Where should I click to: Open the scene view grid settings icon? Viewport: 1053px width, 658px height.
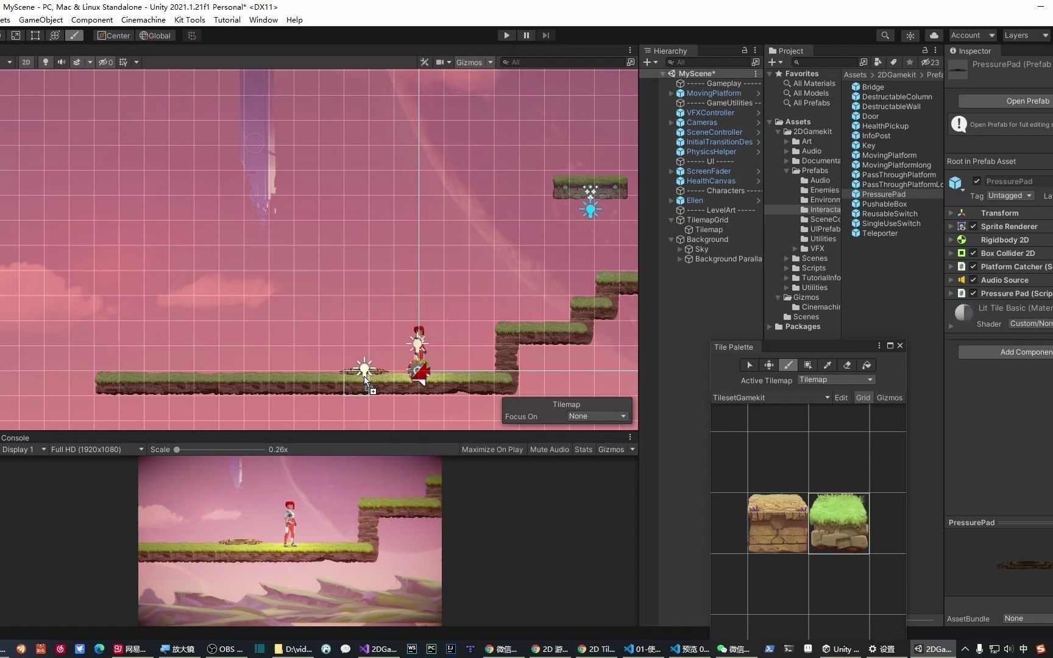(121, 62)
